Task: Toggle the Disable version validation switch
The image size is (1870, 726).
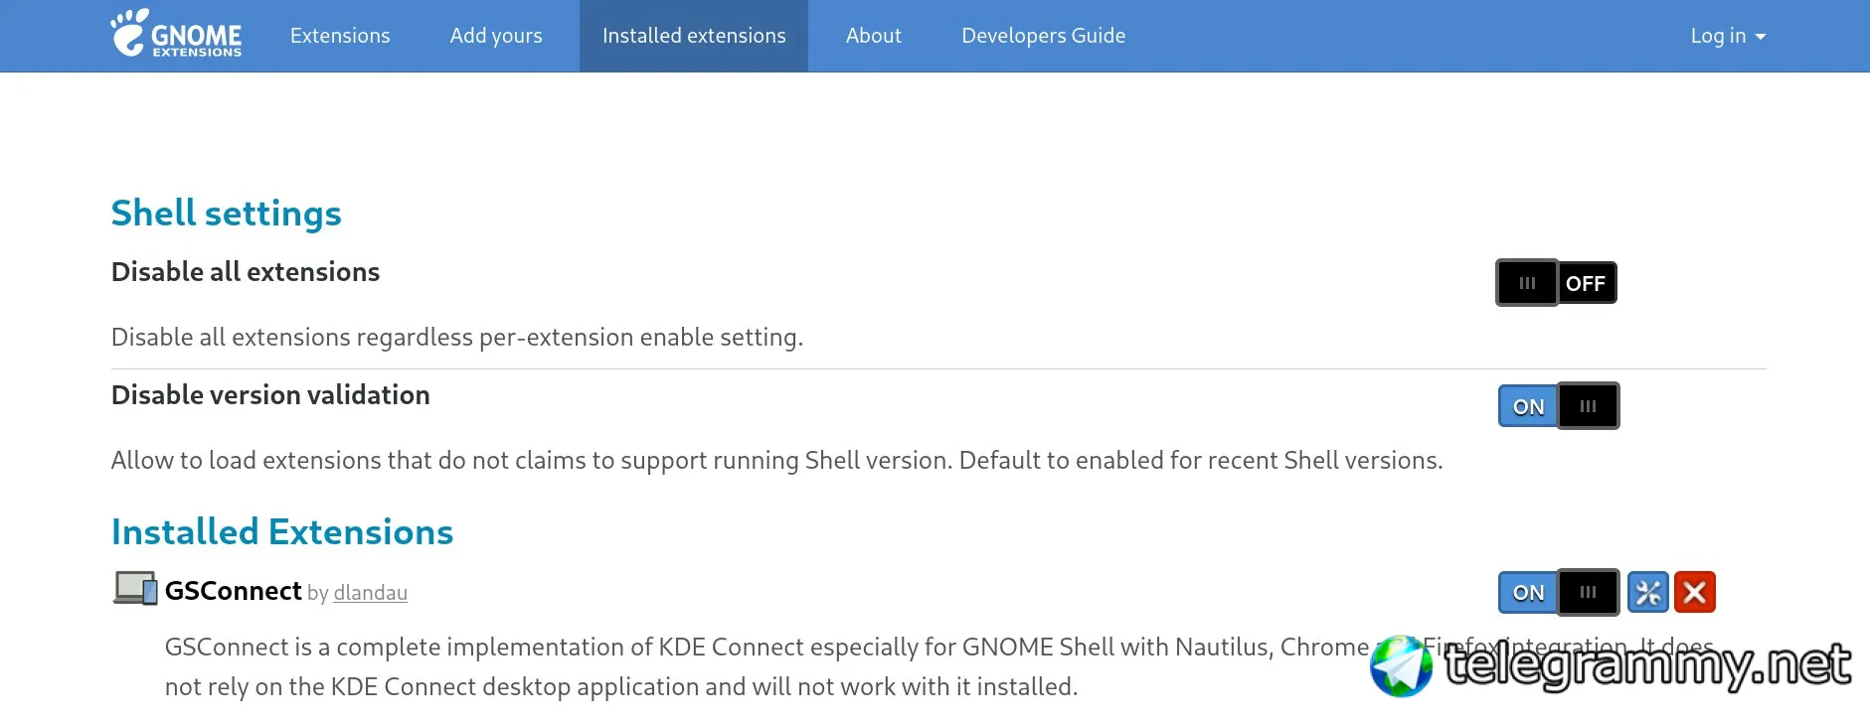Action: (x=1559, y=406)
